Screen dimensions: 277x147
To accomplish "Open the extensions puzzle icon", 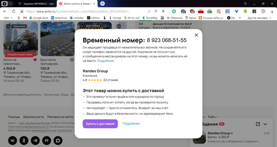I will pos(263,12).
